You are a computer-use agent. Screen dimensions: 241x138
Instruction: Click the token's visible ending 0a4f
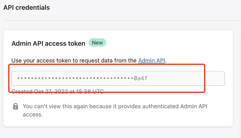141,78
